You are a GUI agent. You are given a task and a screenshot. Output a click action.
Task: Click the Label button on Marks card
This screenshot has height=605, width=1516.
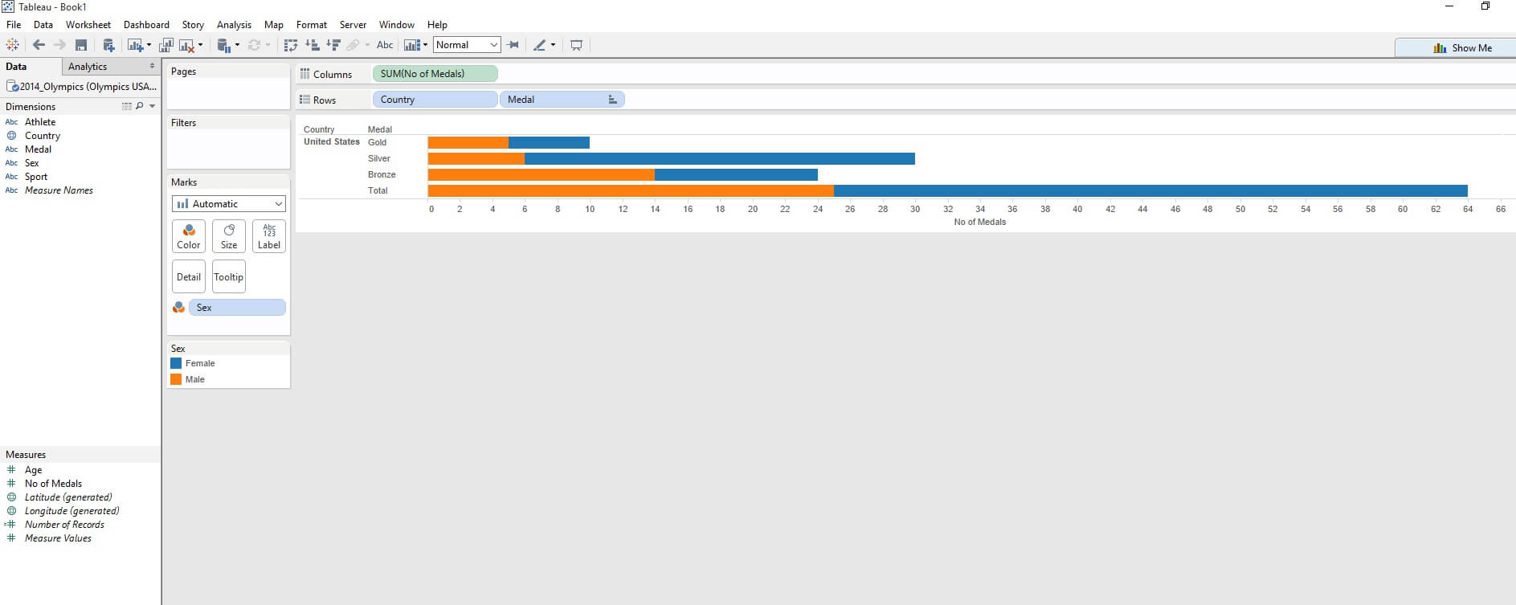point(269,236)
